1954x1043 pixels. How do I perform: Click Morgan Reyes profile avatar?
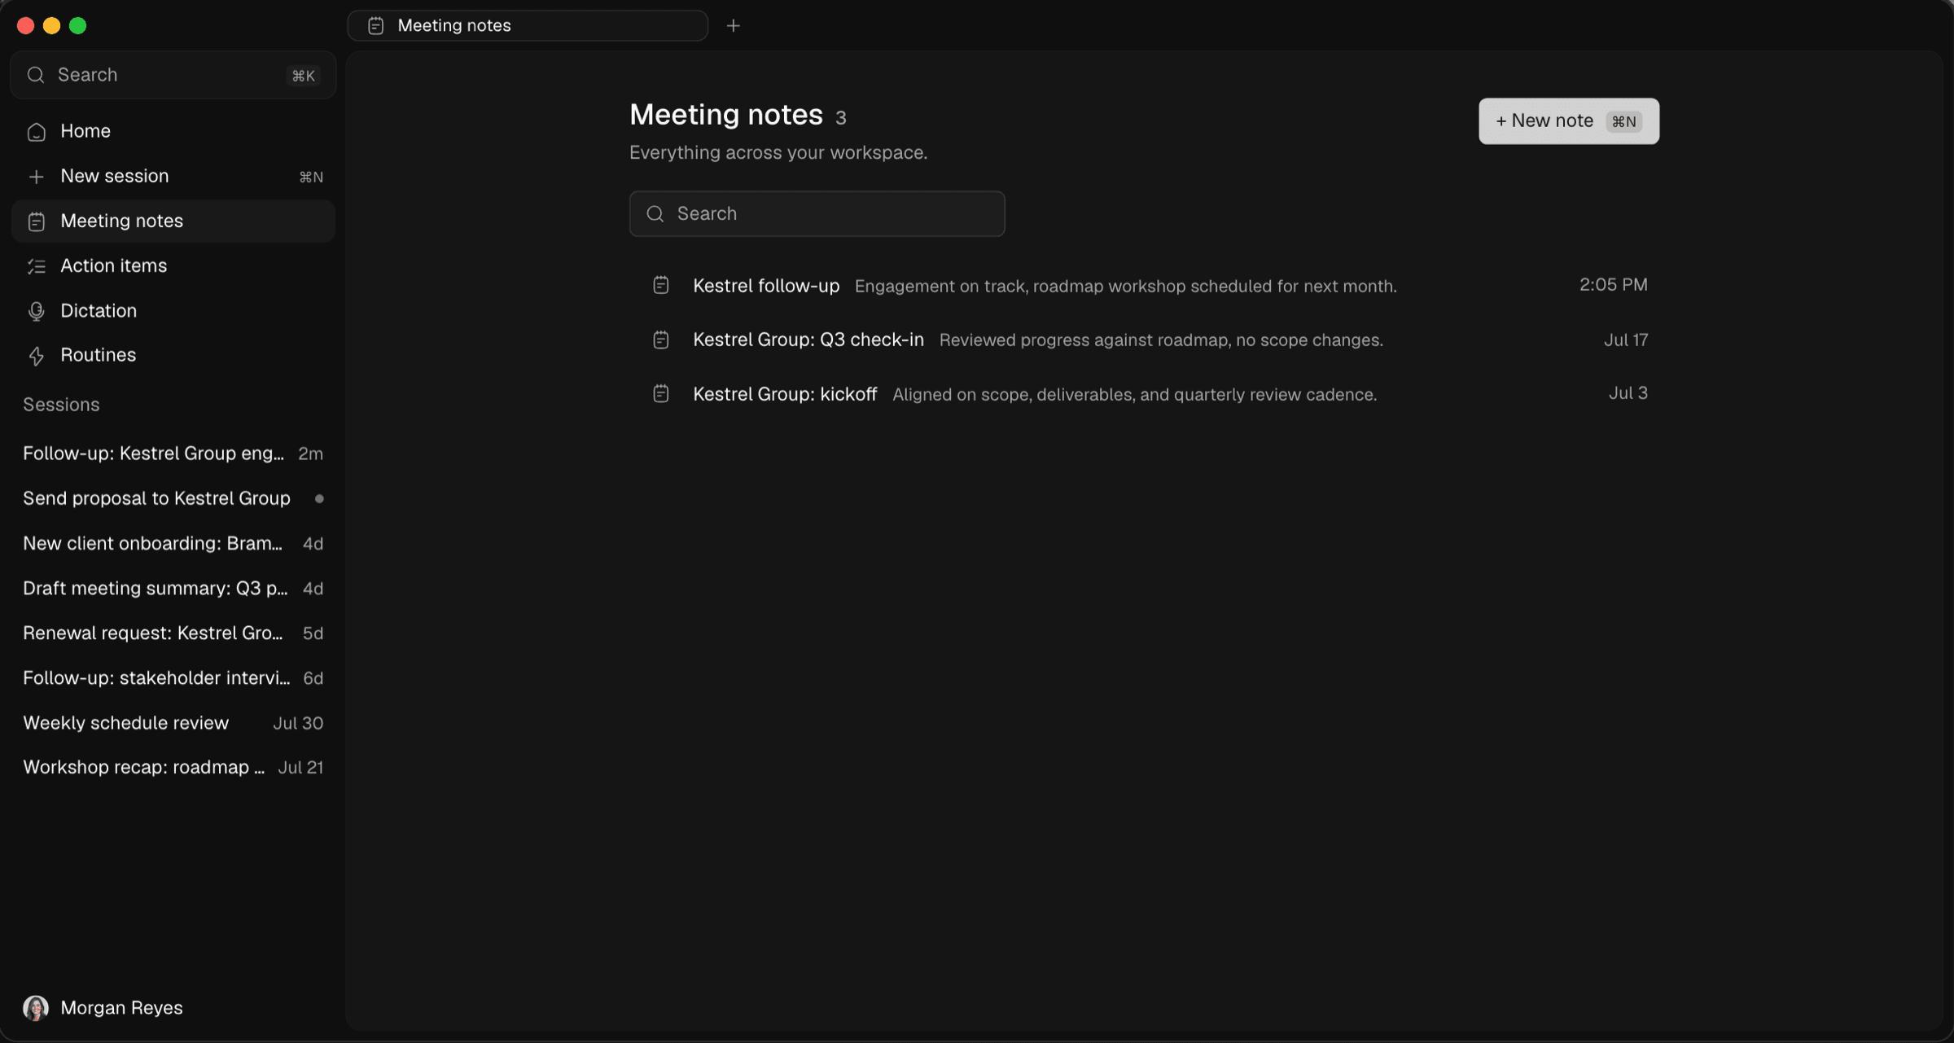coord(36,1008)
